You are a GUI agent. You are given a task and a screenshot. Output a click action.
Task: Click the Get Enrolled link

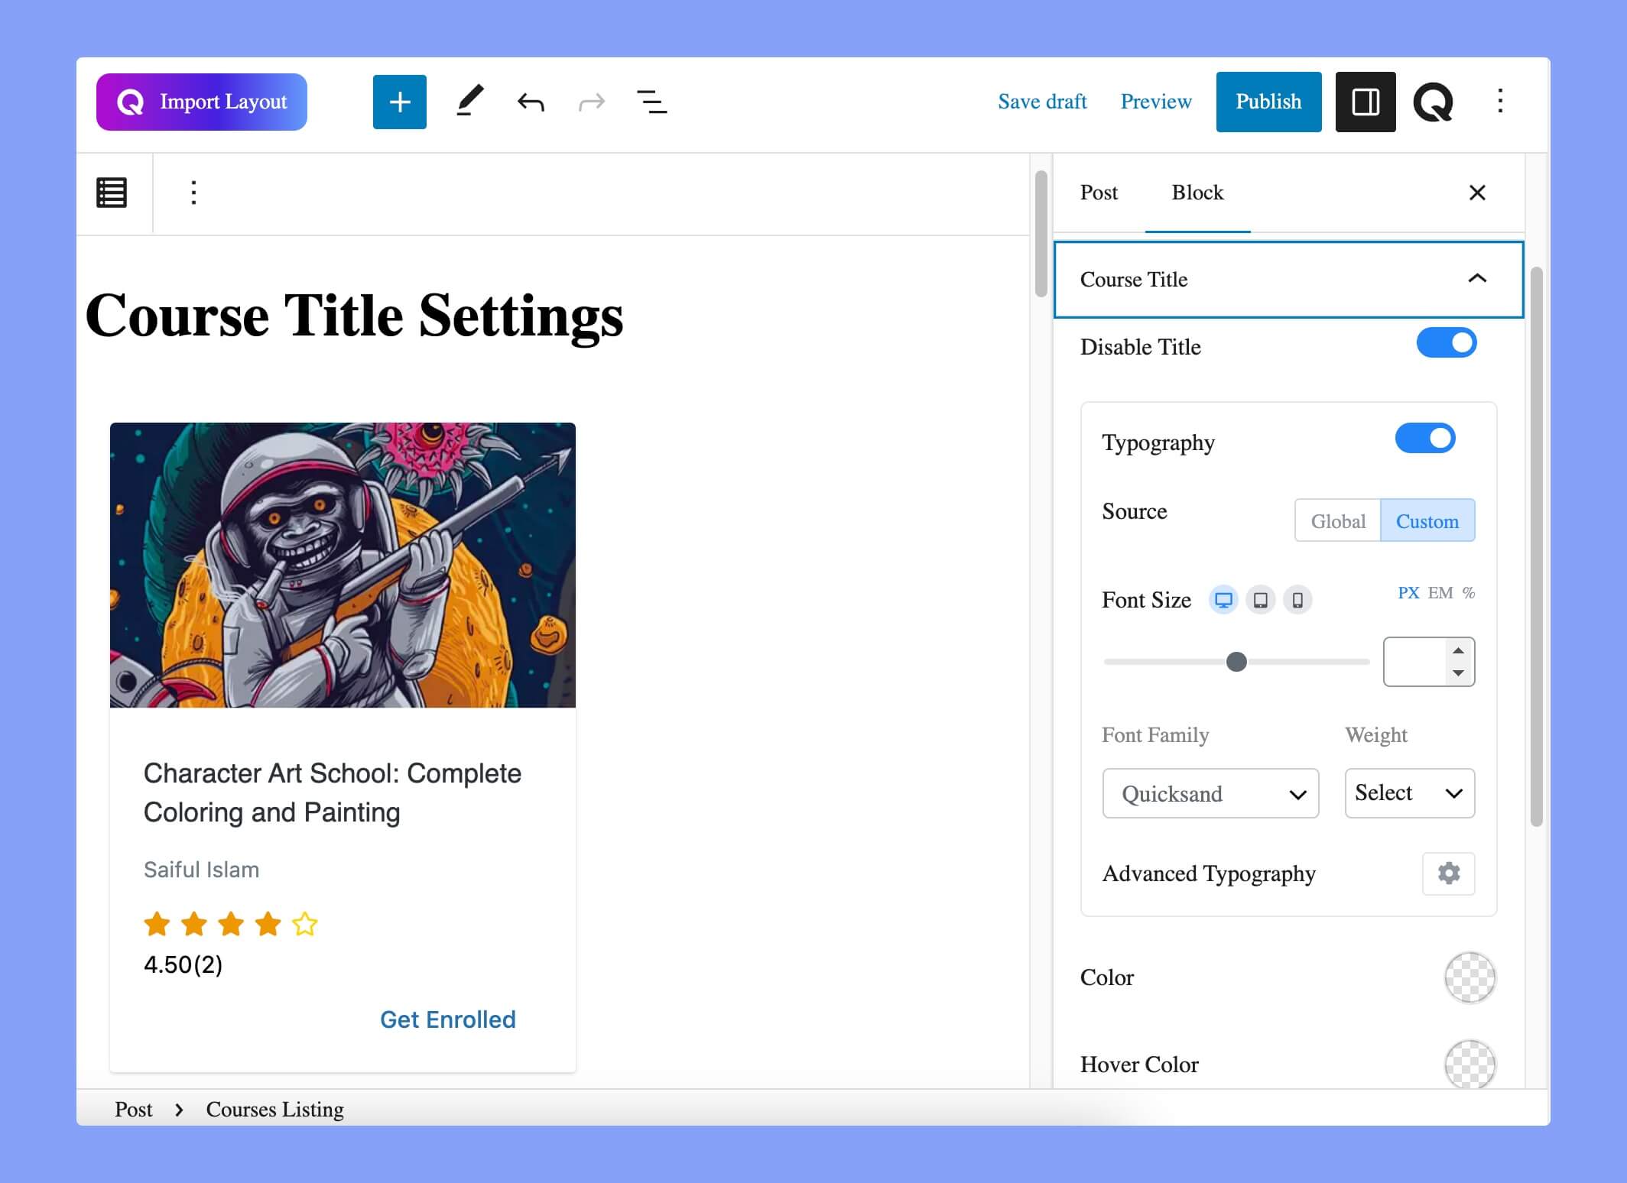point(447,1019)
